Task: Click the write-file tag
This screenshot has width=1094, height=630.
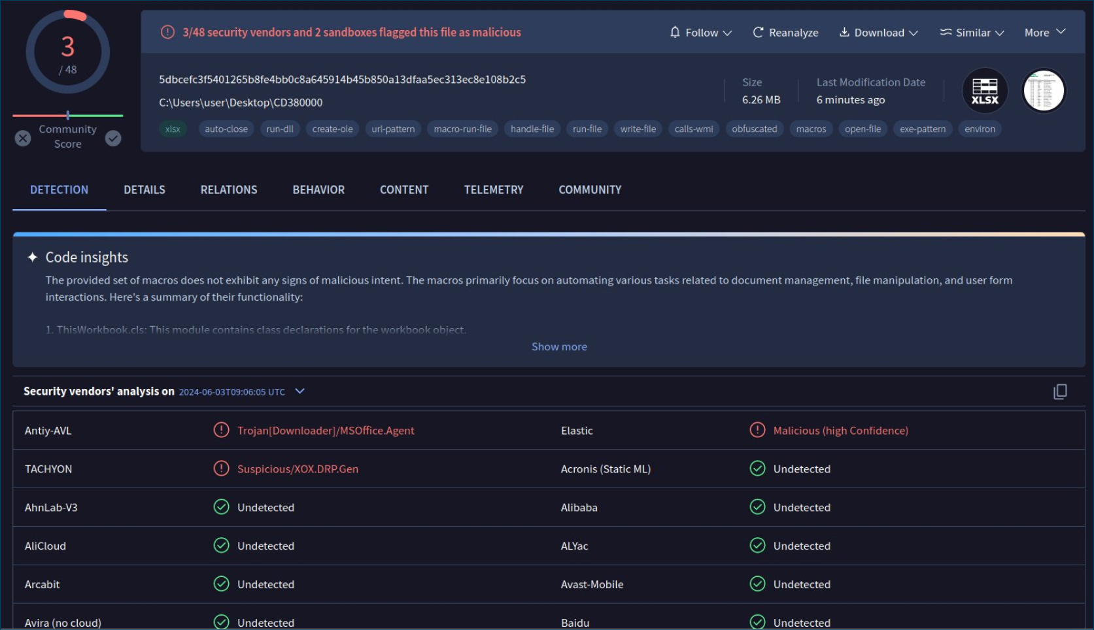Action: 638,129
